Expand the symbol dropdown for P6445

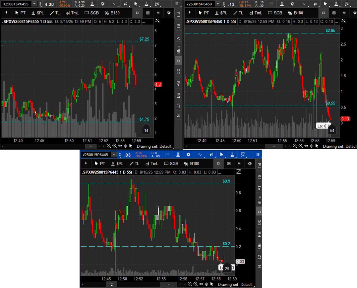[114, 155]
